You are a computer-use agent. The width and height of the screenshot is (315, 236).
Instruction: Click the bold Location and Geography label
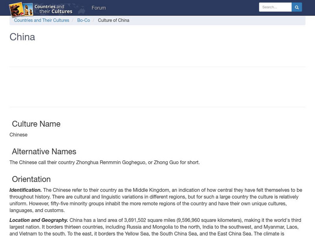(39, 220)
